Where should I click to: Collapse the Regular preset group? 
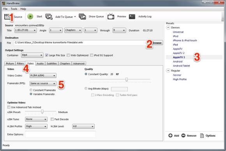pyautogui.click(x=168, y=71)
